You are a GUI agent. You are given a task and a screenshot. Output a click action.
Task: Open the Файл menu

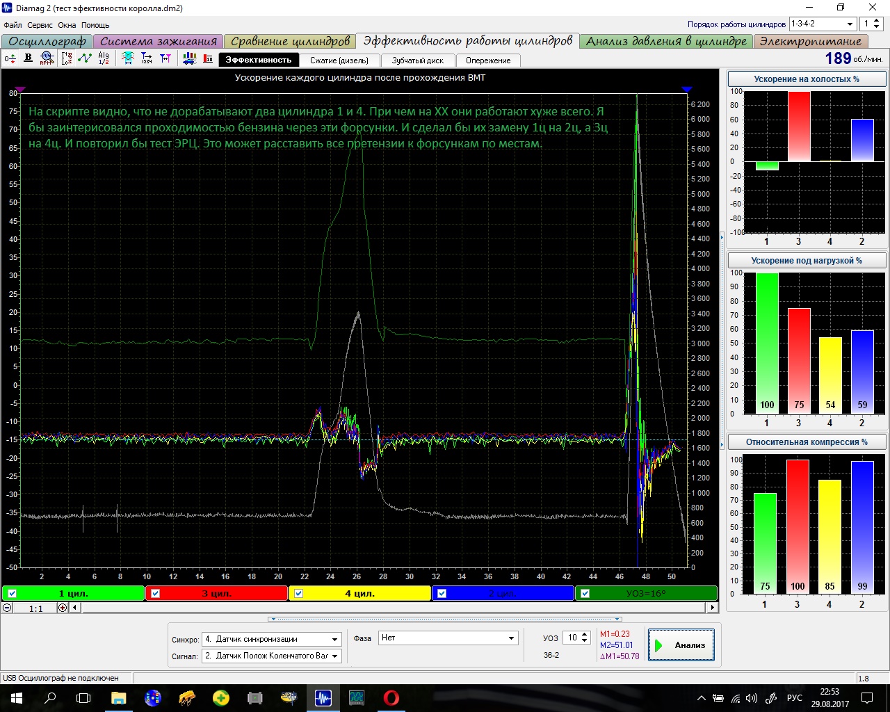point(13,25)
